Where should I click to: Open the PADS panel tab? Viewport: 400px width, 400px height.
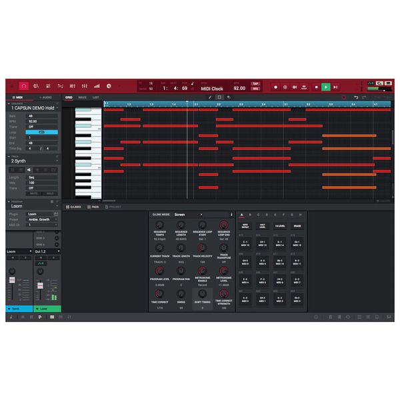(93, 207)
